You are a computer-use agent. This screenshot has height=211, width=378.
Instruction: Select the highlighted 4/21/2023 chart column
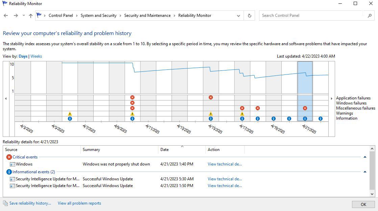(305, 91)
